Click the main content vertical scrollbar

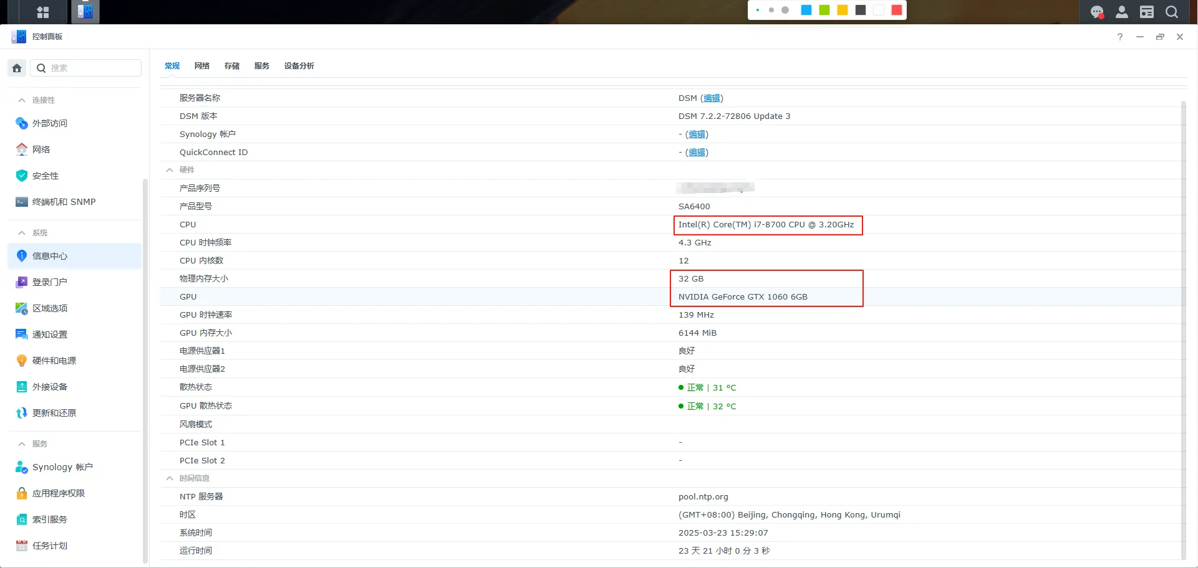pyautogui.click(x=1183, y=330)
